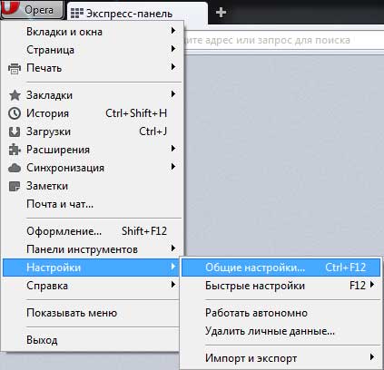Click the Ctrl+F12 shortcut text
The width and height of the screenshot is (384, 370).
tap(346, 268)
